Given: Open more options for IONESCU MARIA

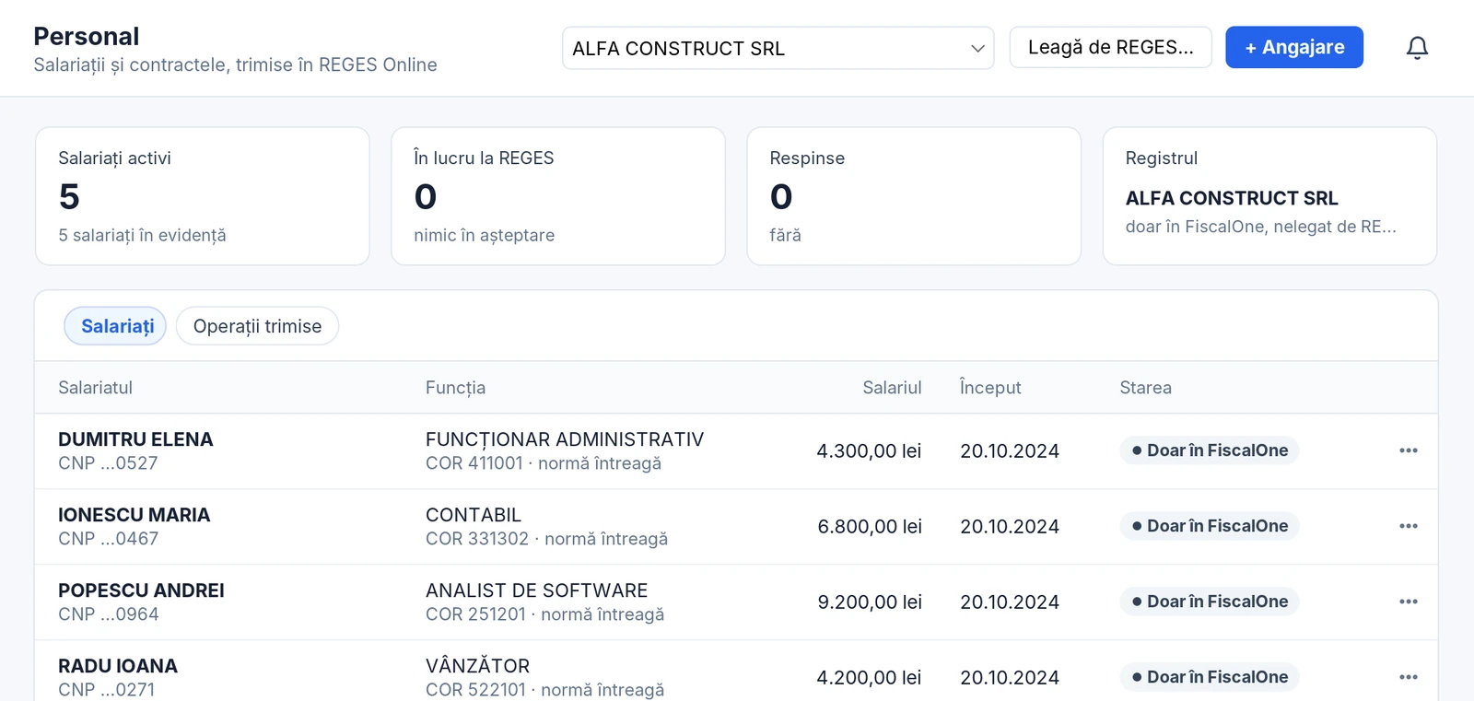Looking at the screenshot, I should tap(1408, 526).
